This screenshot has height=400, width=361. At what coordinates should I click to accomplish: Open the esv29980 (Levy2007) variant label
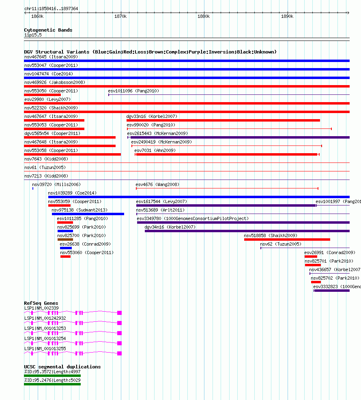click(47, 99)
